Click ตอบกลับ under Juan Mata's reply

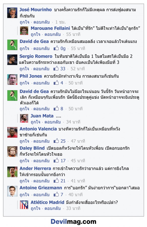tap(53, 122)
